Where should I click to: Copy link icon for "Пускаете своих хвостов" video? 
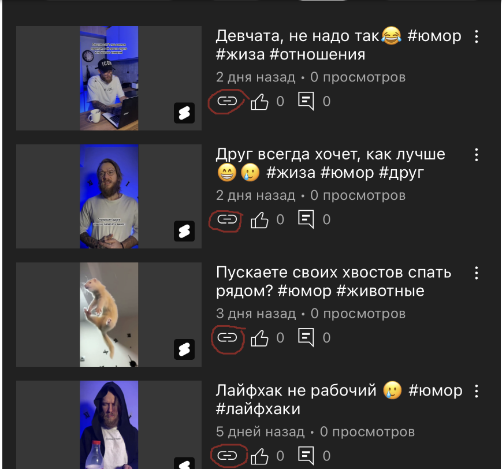tap(227, 337)
